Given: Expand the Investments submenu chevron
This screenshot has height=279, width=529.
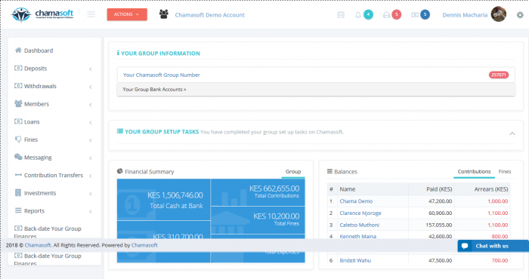Looking at the screenshot, I should click(91, 194).
